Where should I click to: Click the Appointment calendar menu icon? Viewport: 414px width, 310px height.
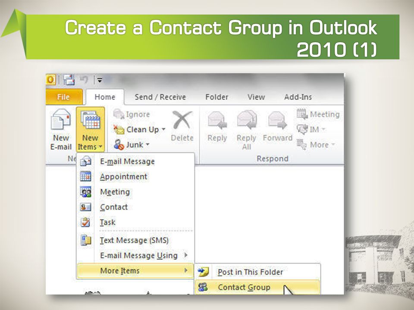pos(85,177)
